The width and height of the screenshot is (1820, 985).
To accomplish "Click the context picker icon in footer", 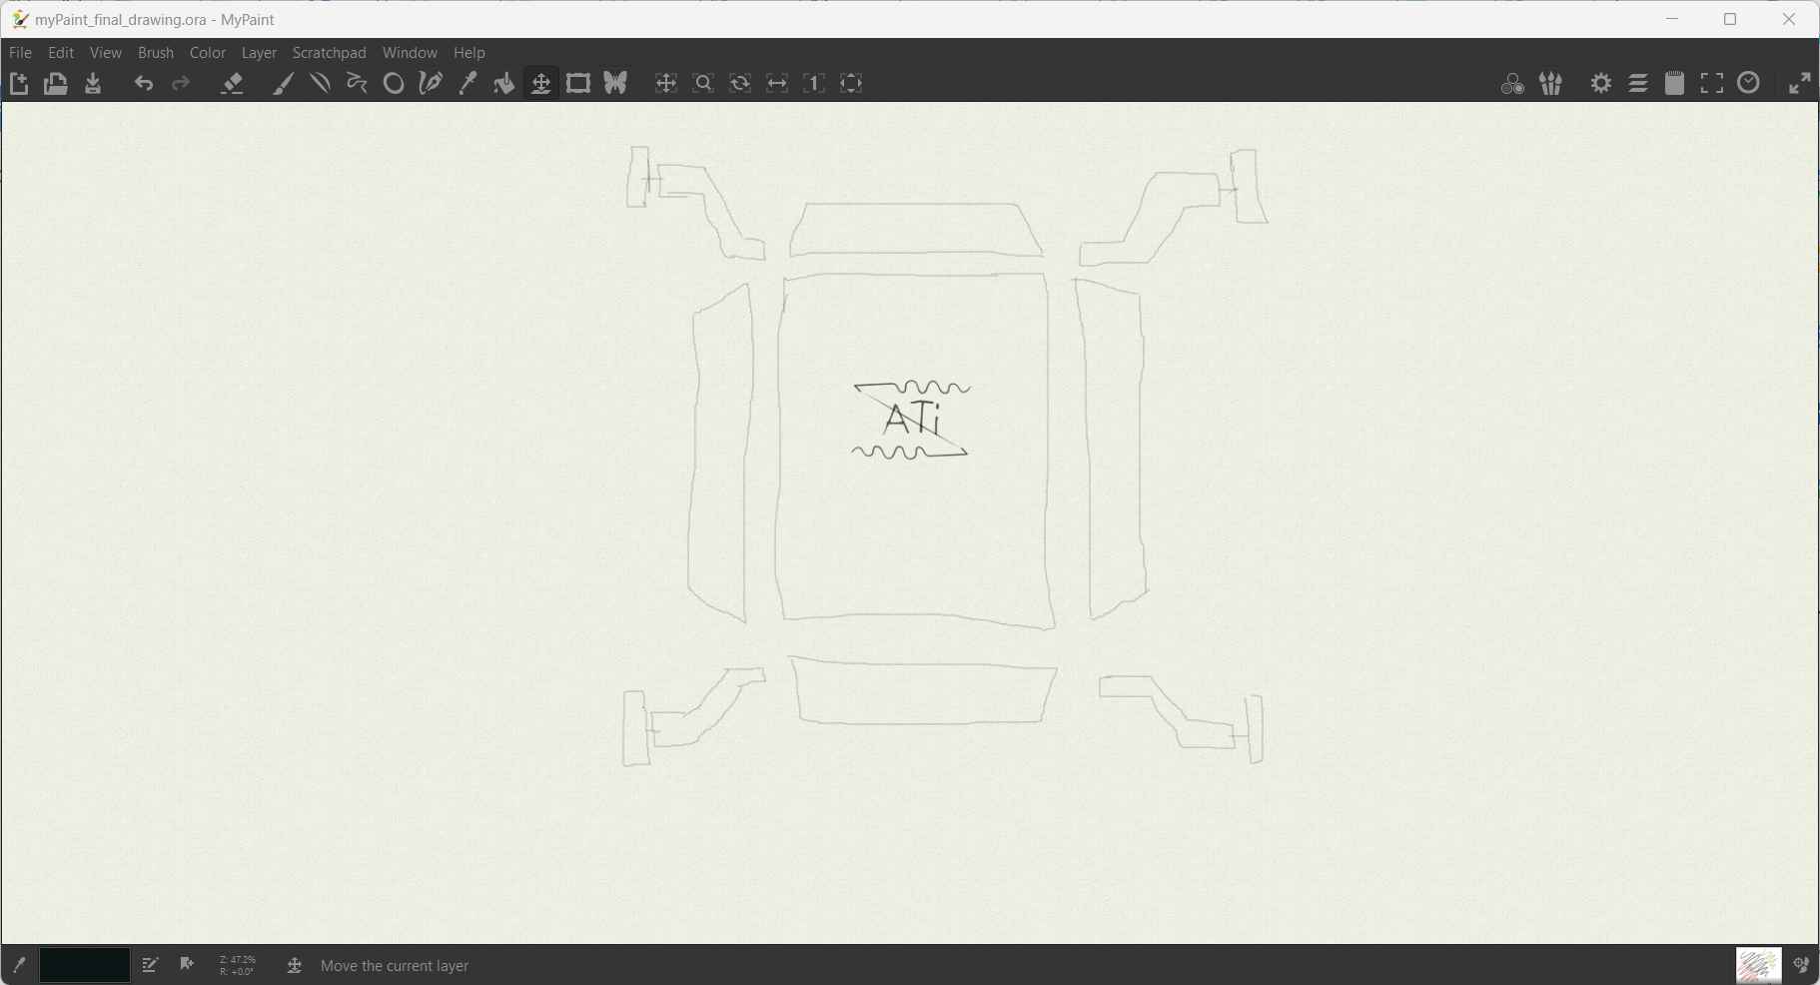I will [x=1800, y=965].
